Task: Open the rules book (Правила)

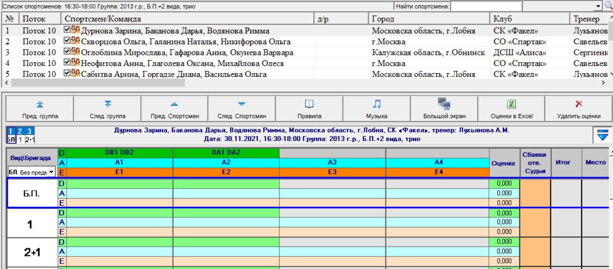Action: [x=309, y=109]
